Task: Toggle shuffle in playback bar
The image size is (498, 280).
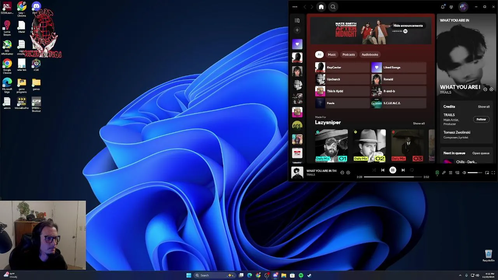Action: coord(374,170)
